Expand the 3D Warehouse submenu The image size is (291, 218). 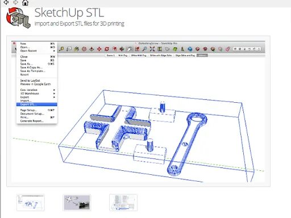pos(37,94)
